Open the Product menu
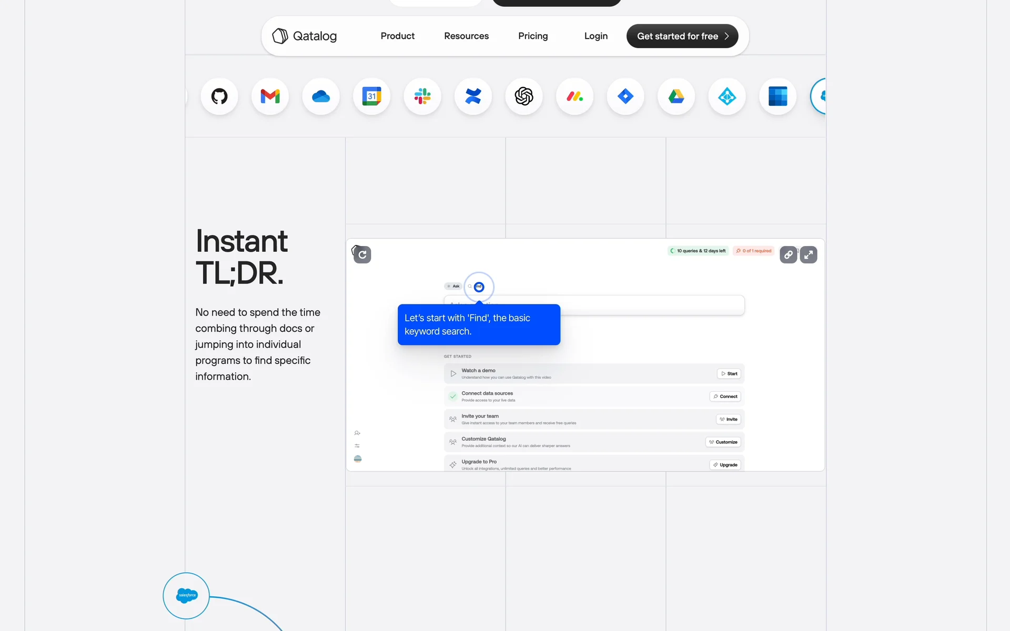 (397, 36)
